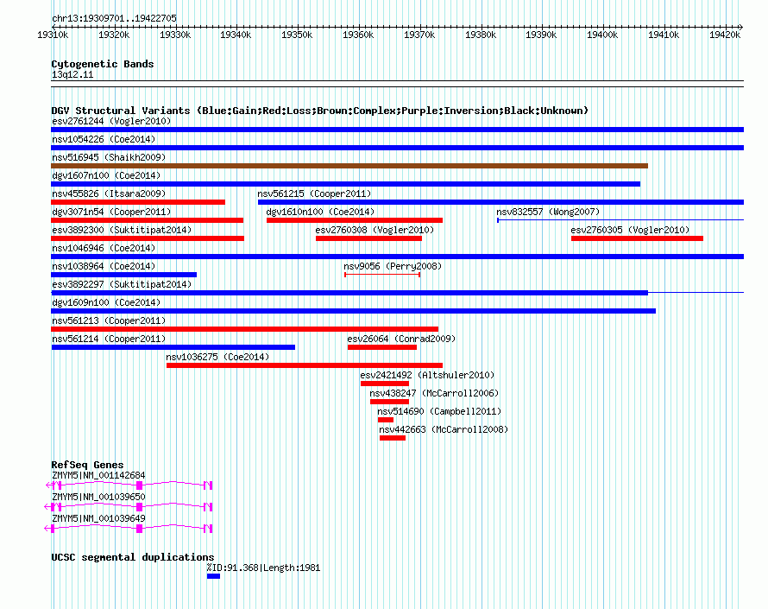The height and width of the screenshot is (609, 768).
Task: Open the nsv1036275 (Coe2014) label
Action: click(217, 357)
